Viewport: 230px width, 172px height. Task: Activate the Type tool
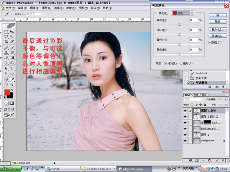[x=12, y=68]
